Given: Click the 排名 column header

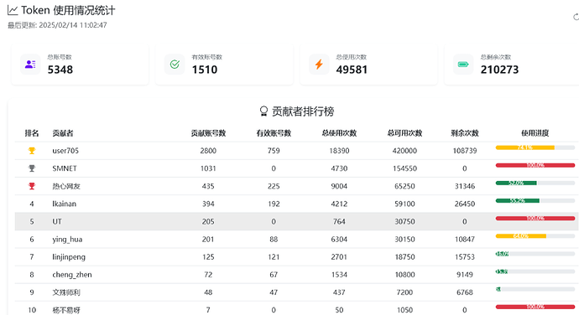Looking at the screenshot, I should pyautogui.click(x=32, y=133).
